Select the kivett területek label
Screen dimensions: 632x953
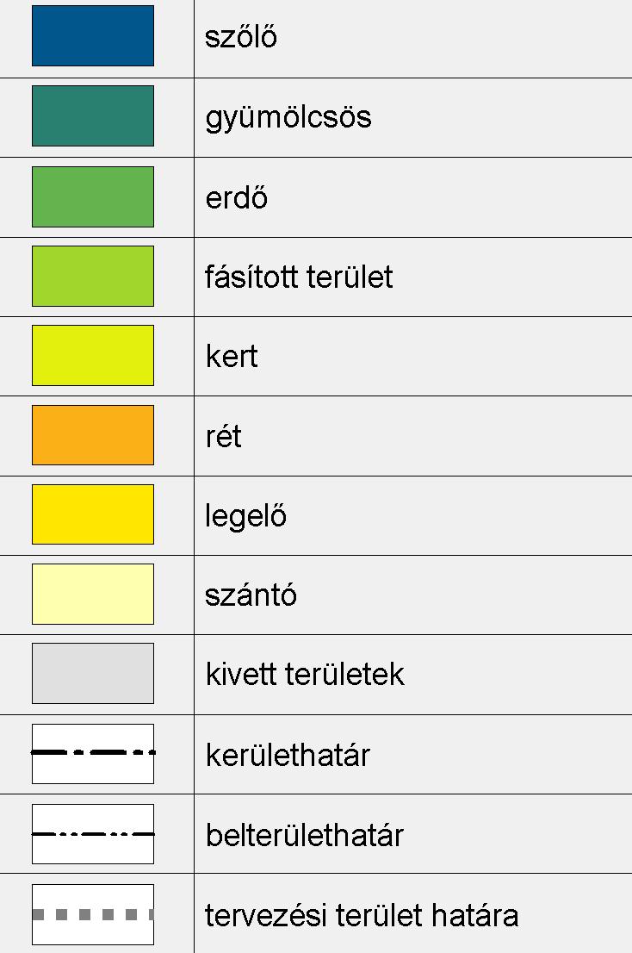pos(305,674)
